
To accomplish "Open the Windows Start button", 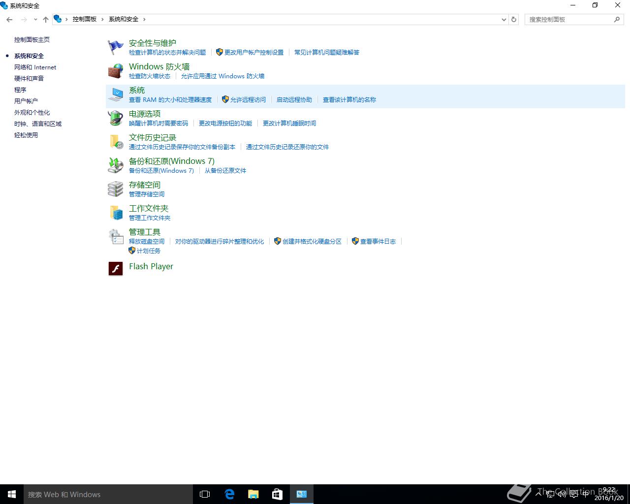I will pos(12,494).
